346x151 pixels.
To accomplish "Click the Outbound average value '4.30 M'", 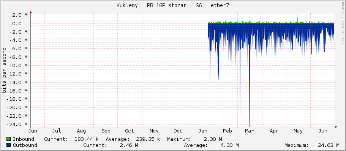I will pyautogui.click(x=229, y=145).
